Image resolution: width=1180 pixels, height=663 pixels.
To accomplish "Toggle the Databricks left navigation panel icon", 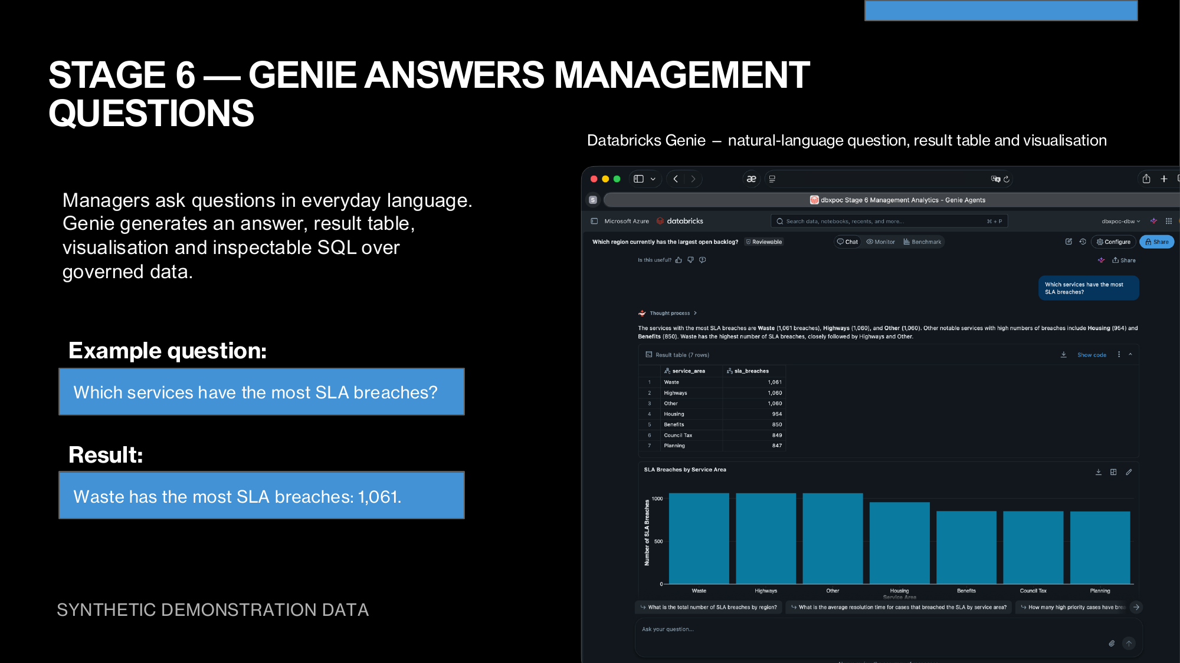I will [x=594, y=221].
